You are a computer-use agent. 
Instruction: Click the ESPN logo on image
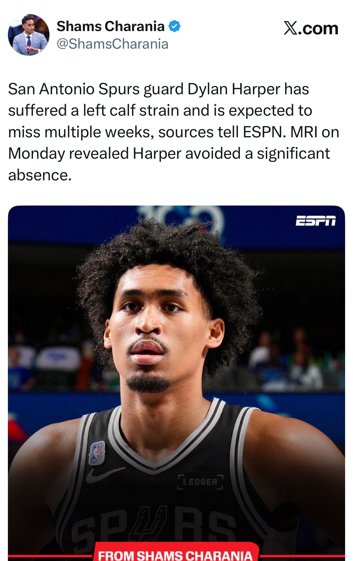[x=316, y=221]
